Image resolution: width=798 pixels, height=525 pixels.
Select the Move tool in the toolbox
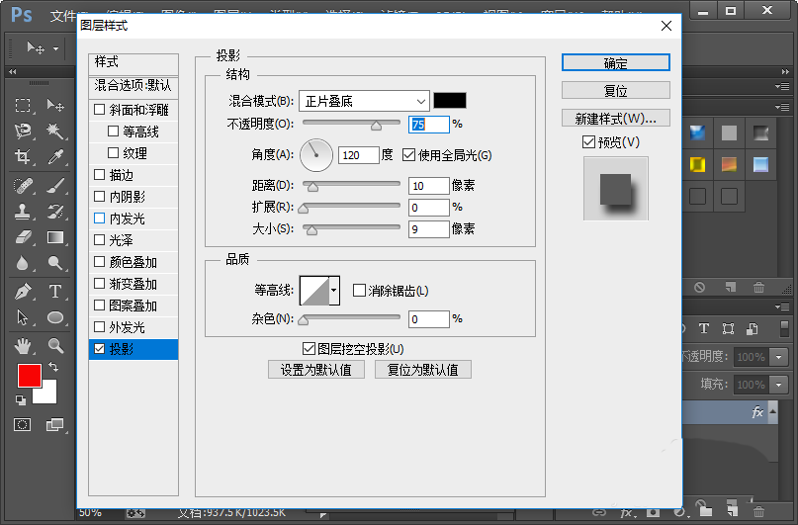55,106
